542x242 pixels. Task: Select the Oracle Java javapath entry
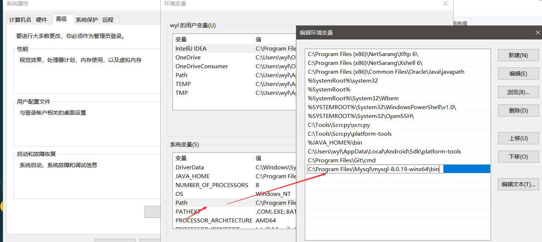(398, 72)
